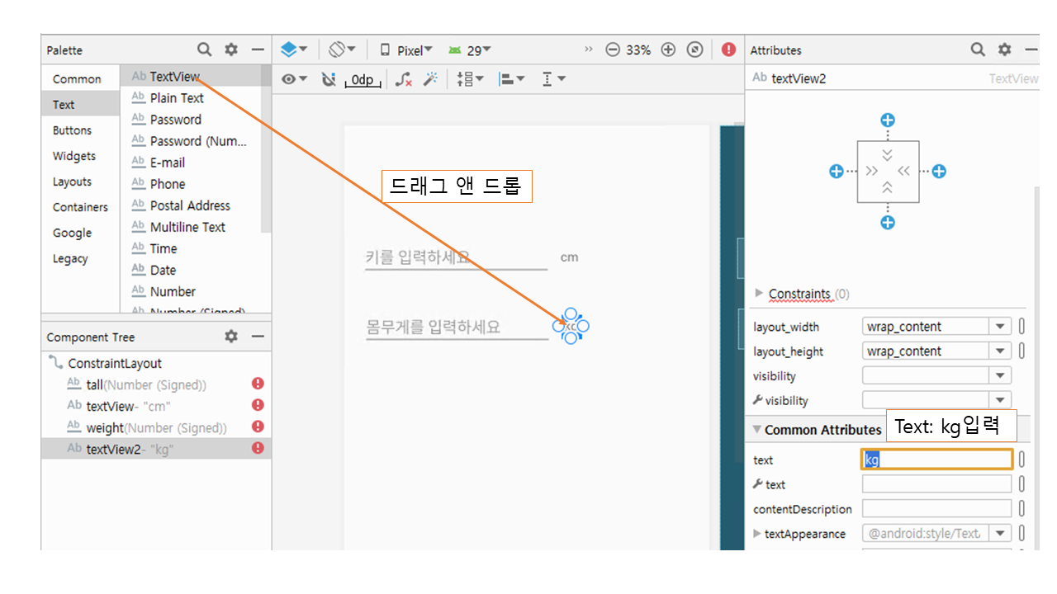Viewport: 1057px width, 594px height.
Task: Search attributes with the magnifier icon
Action: click(978, 49)
